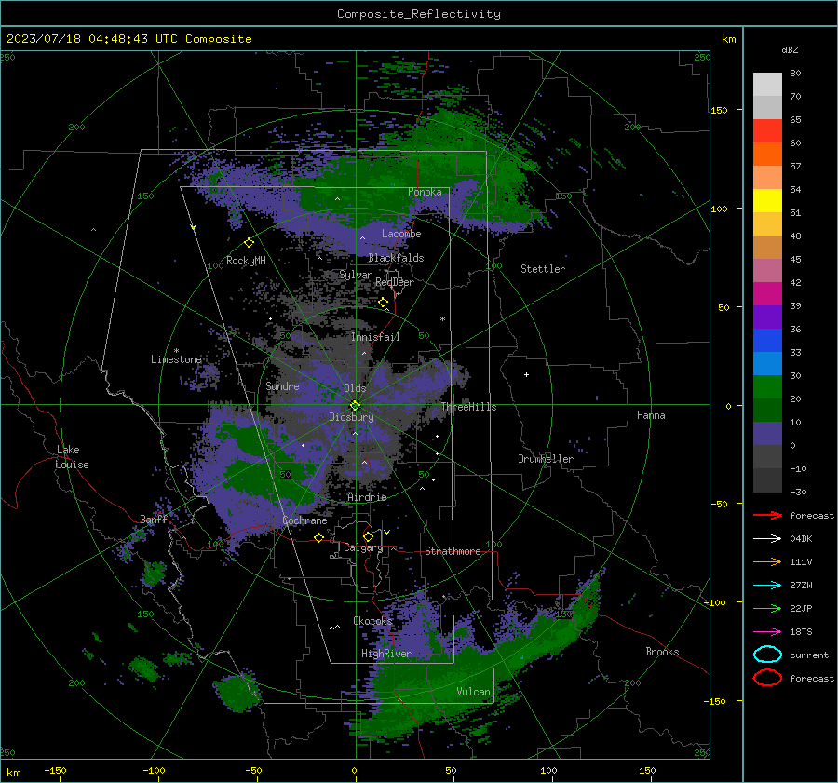Select the orange 57-60 dBZ swatch
Image resolution: width=838 pixels, height=783 pixels.
pos(767,155)
